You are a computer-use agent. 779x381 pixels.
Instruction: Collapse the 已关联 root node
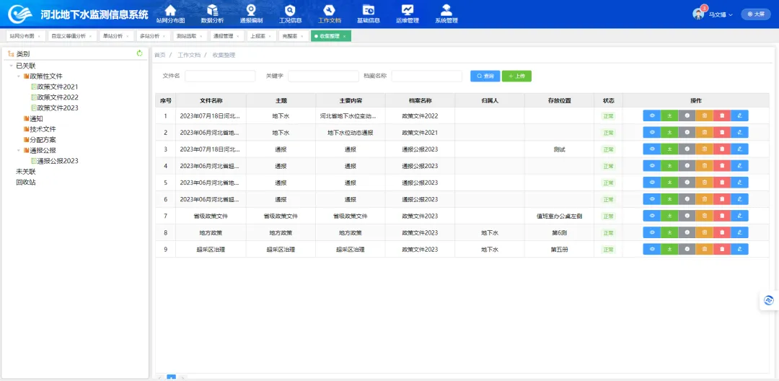click(x=11, y=66)
